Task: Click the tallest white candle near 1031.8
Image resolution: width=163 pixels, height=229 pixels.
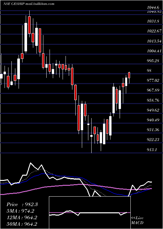Action: pos(26,37)
